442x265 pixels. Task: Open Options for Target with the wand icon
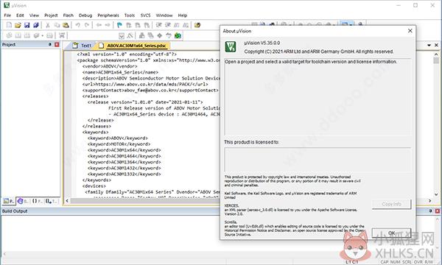[130, 35]
